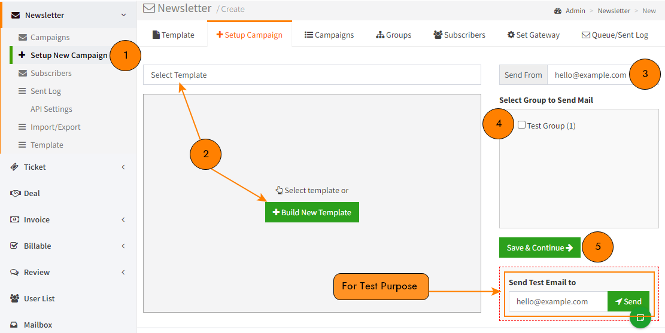Send the test email with Send button

(628, 301)
